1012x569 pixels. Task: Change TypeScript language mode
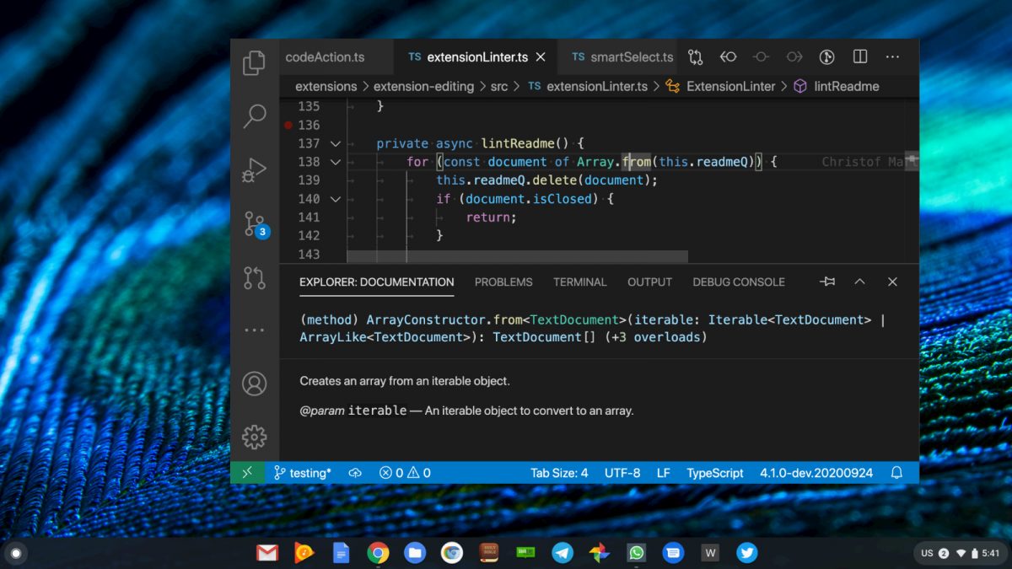(x=715, y=473)
